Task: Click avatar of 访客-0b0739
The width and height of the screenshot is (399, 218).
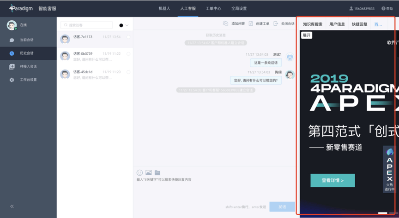Action: 65,56
